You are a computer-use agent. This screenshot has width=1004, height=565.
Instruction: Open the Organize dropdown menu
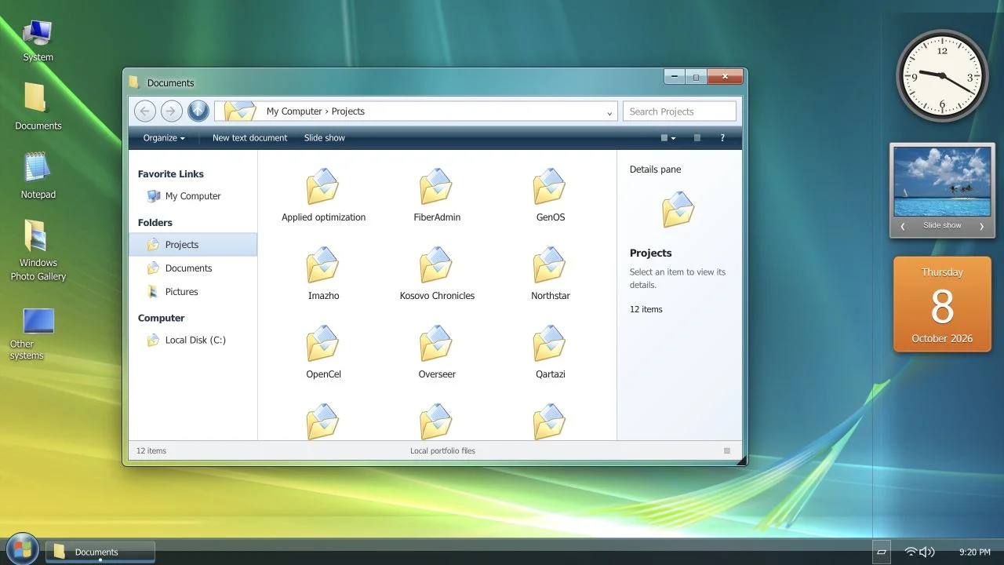[x=164, y=138]
